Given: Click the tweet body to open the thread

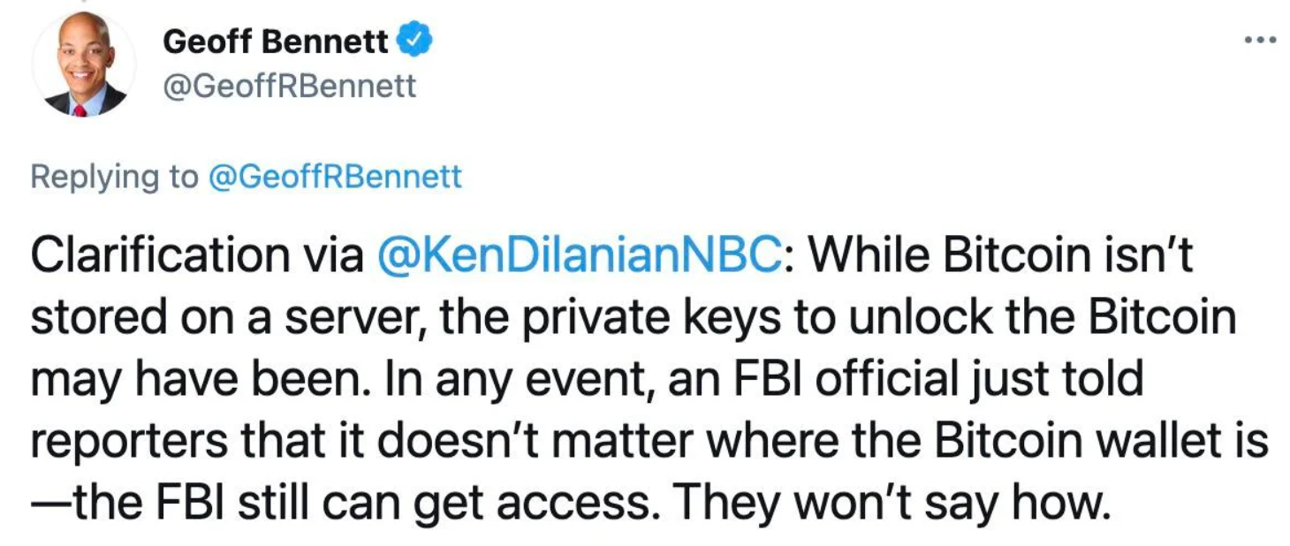Looking at the screenshot, I should 618,378.
